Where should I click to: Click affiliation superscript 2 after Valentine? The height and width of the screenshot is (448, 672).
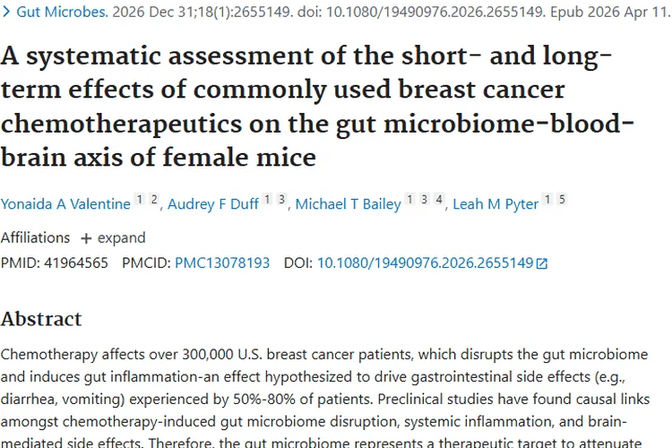(154, 200)
